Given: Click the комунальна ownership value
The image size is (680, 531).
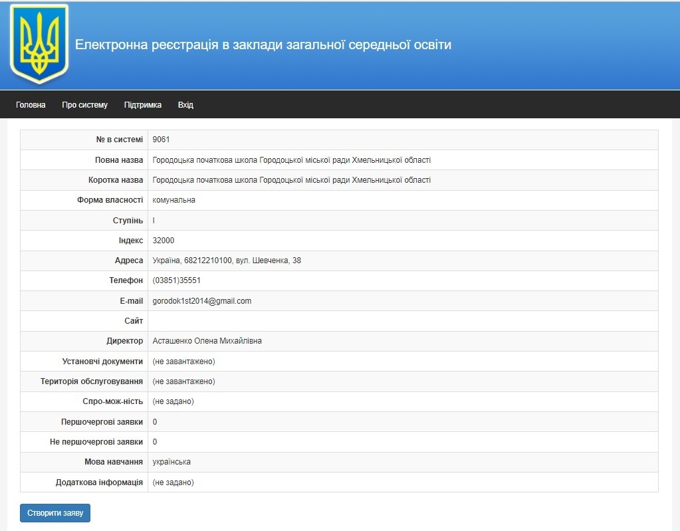Looking at the screenshot, I should point(174,200).
